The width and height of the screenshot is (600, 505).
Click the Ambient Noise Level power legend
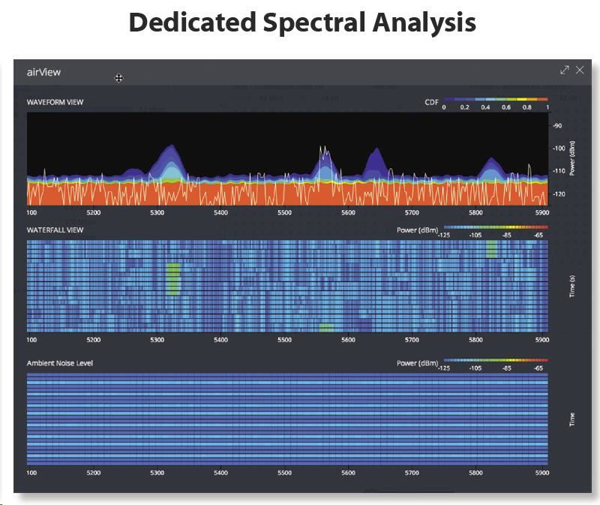[x=495, y=359]
